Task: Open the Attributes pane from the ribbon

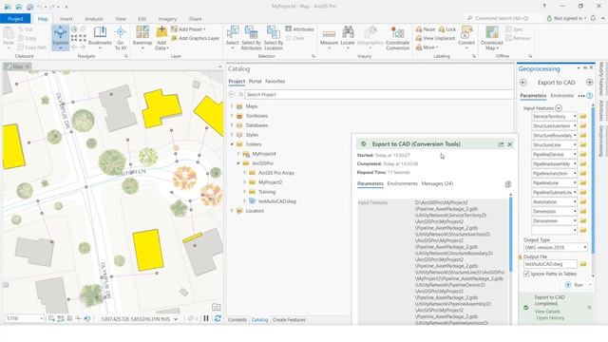Action: [299, 29]
